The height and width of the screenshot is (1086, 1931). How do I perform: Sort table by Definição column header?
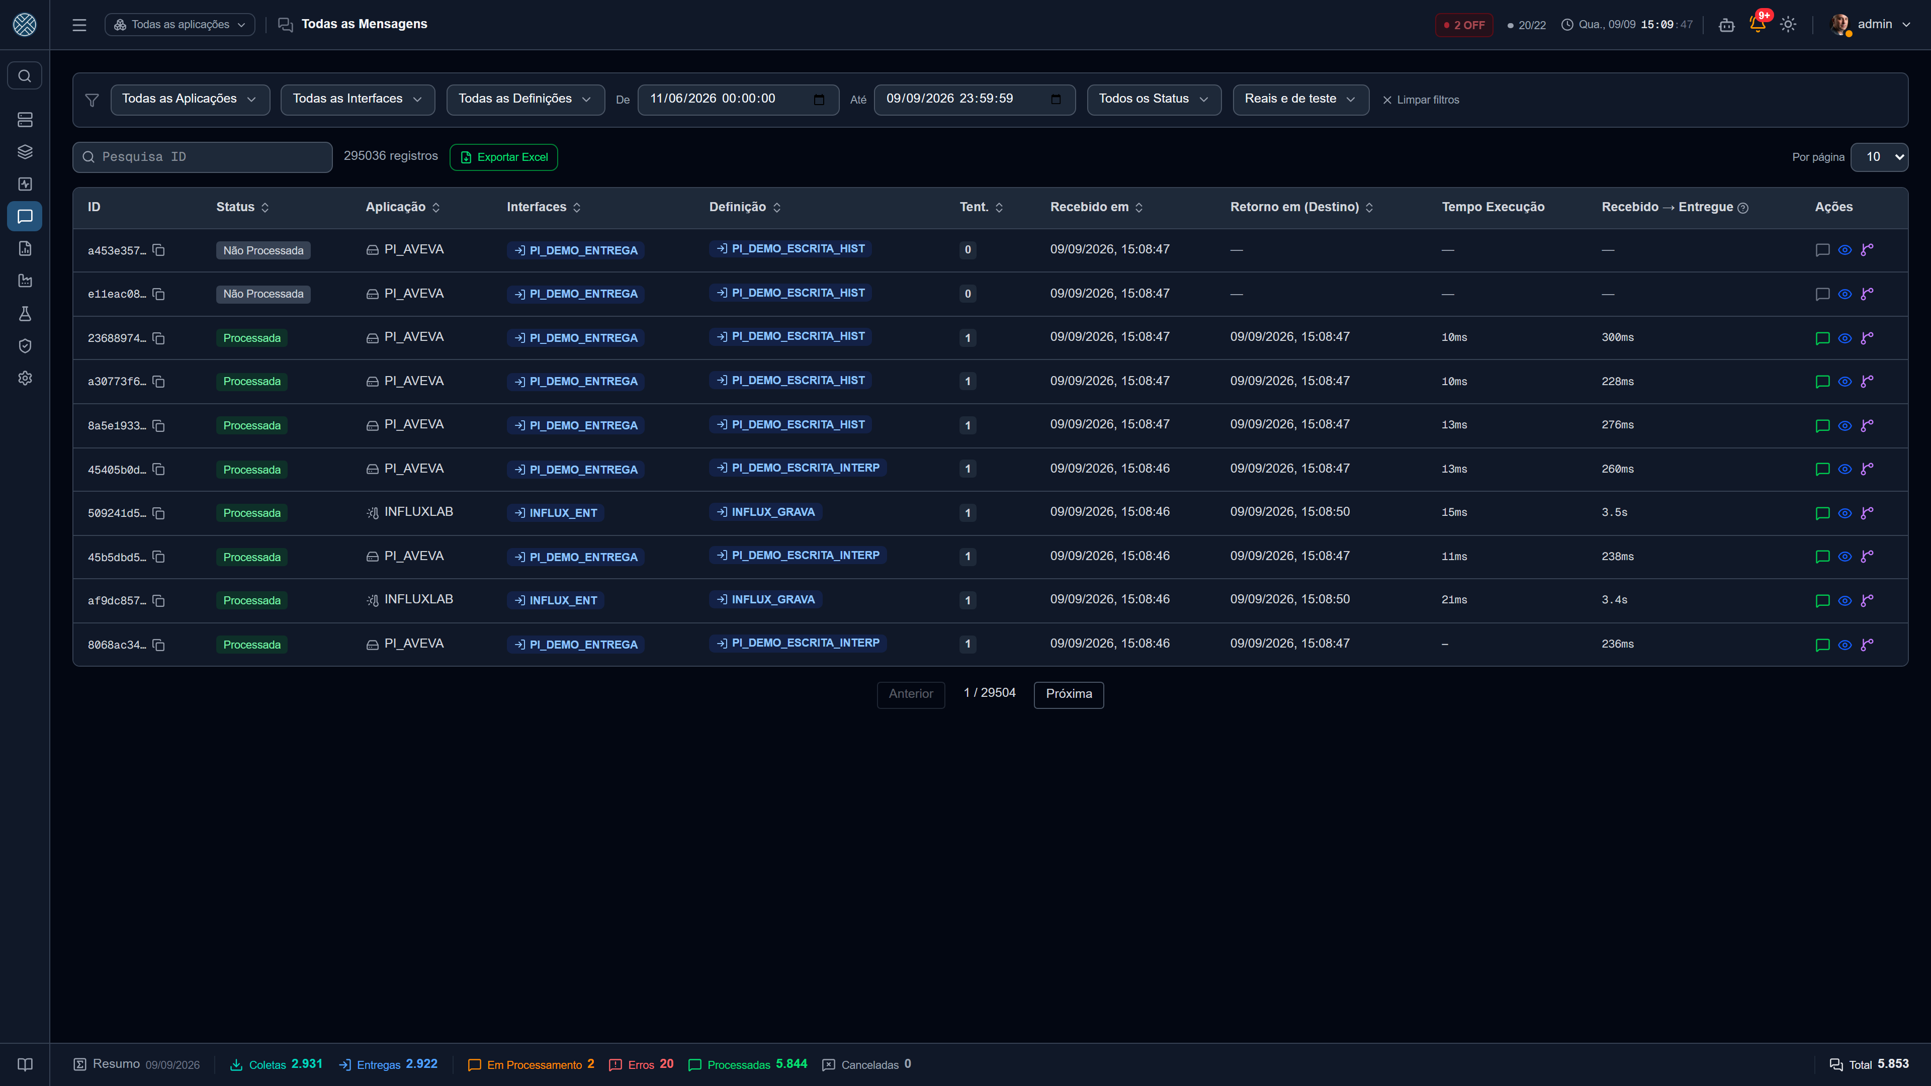(x=744, y=207)
